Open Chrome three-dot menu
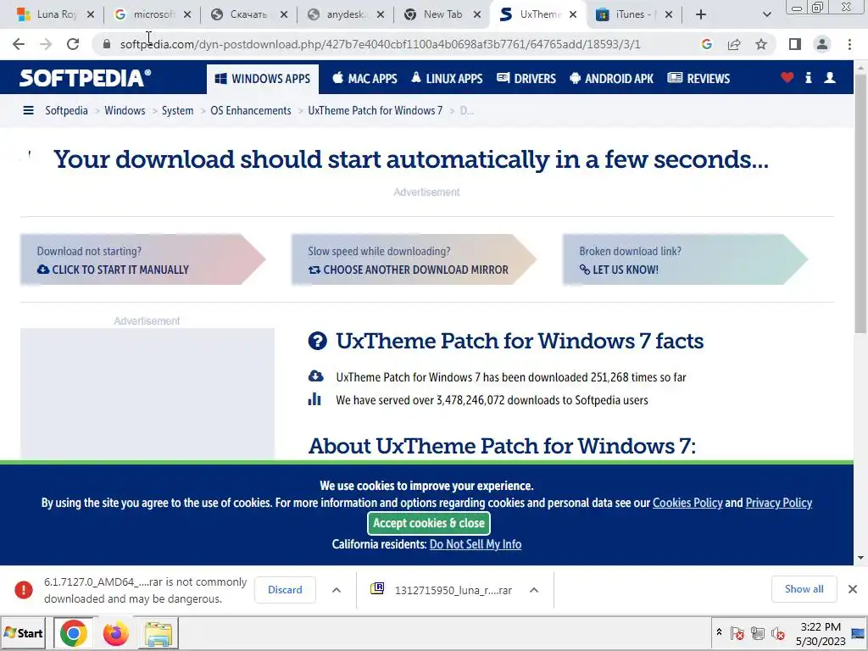Screen dimensions: 868x651 [x=849, y=44]
